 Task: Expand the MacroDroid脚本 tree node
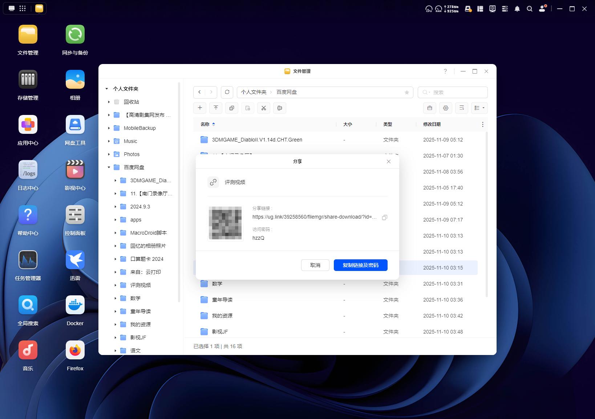pyautogui.click(x=115, y=233)
